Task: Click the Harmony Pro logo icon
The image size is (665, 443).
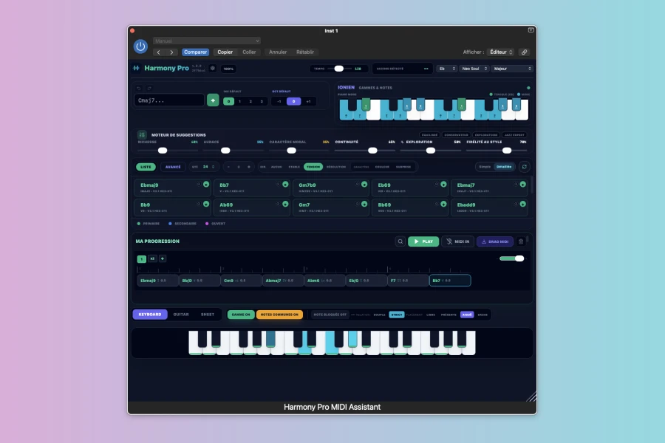Action: 136,68
